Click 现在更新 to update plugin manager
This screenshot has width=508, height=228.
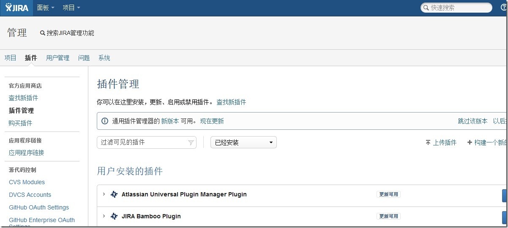click(212, 121)
